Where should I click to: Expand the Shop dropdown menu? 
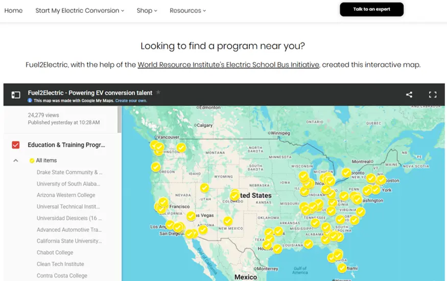coord(147,11)
